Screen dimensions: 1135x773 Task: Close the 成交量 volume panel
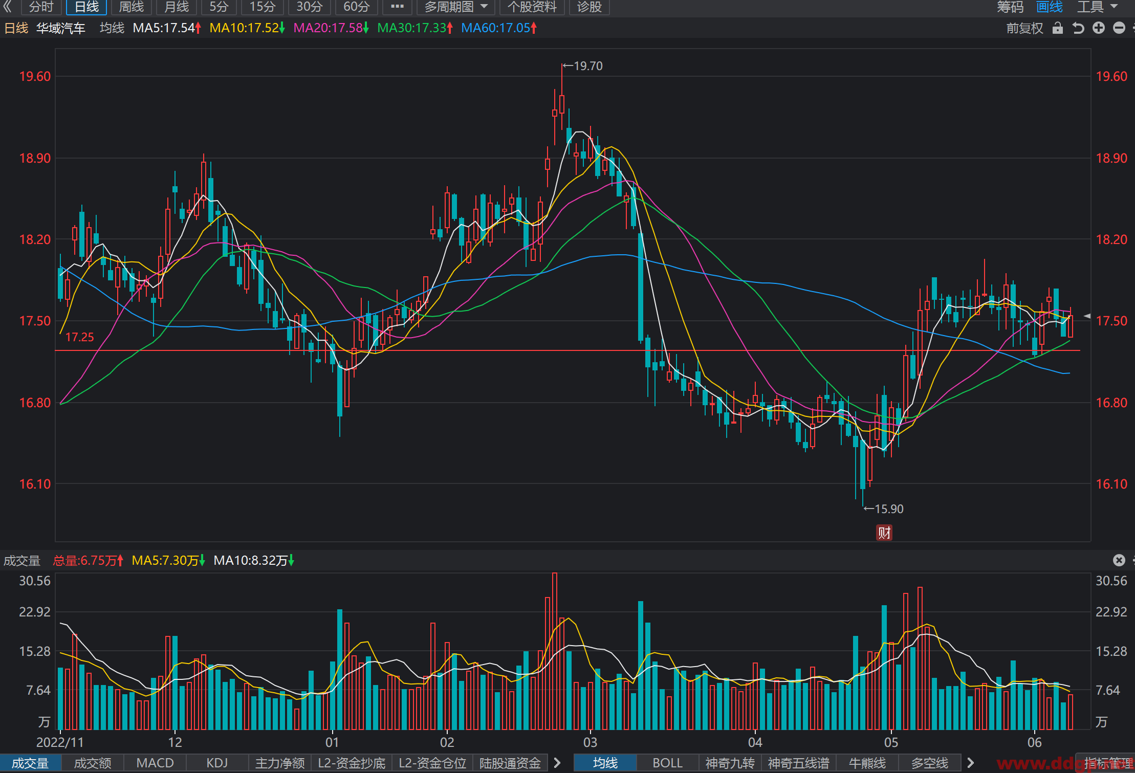[1119, 560]
